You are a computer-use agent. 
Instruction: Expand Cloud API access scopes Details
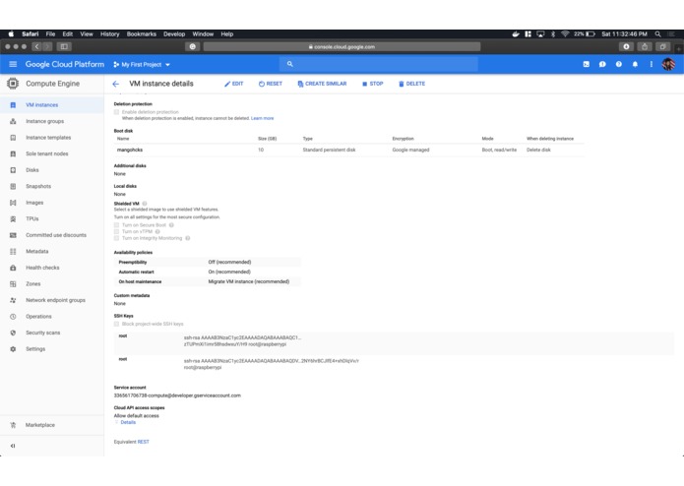[x=128, y=422]
